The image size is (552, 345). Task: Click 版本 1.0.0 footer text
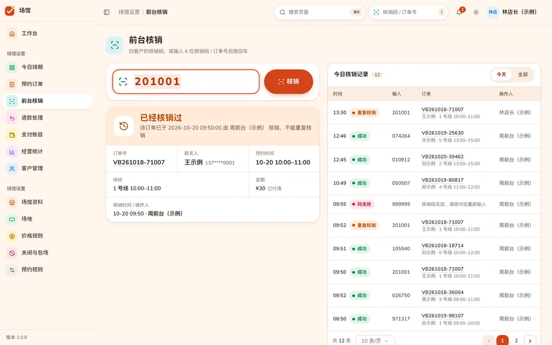coord(17,338)
